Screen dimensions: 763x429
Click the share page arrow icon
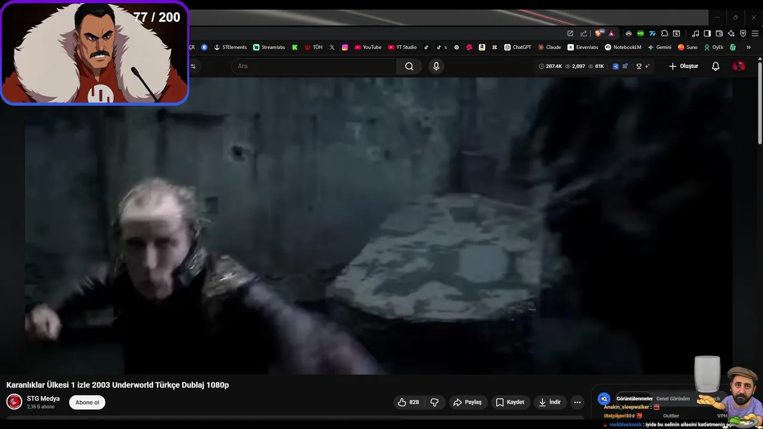[584, 33]
